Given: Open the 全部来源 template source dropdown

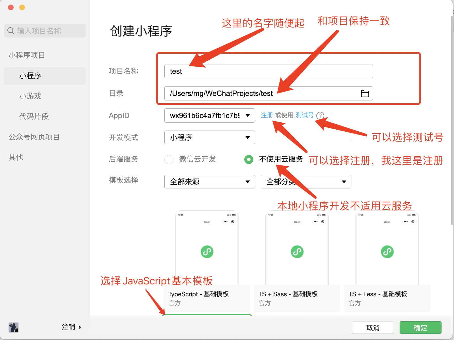Looking at the screenshot, I should pos(210,182).
